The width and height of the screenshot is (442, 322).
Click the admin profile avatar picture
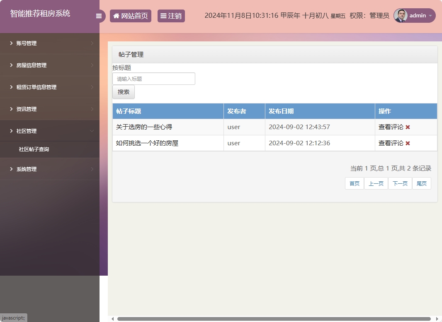[399, 15]
